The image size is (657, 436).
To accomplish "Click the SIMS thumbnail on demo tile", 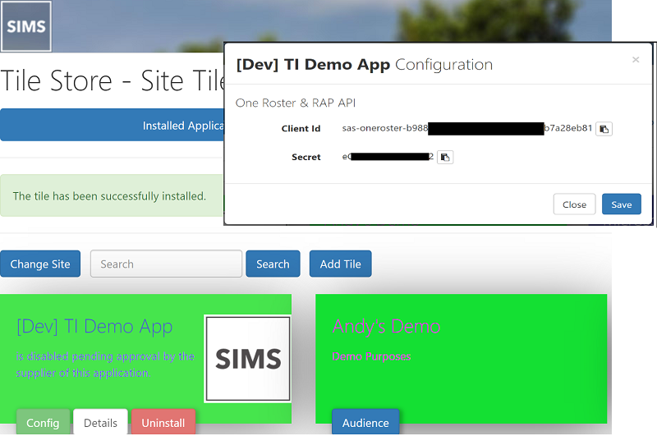I will [248, 359].
